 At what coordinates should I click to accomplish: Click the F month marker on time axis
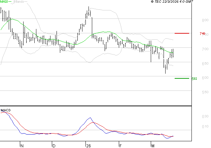[120, 146]
